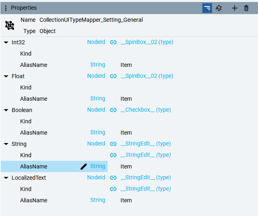This screenshot has width=258, height=216.
Task: Collapse the LocalizedText property group
Action: (x=6, y=178)
